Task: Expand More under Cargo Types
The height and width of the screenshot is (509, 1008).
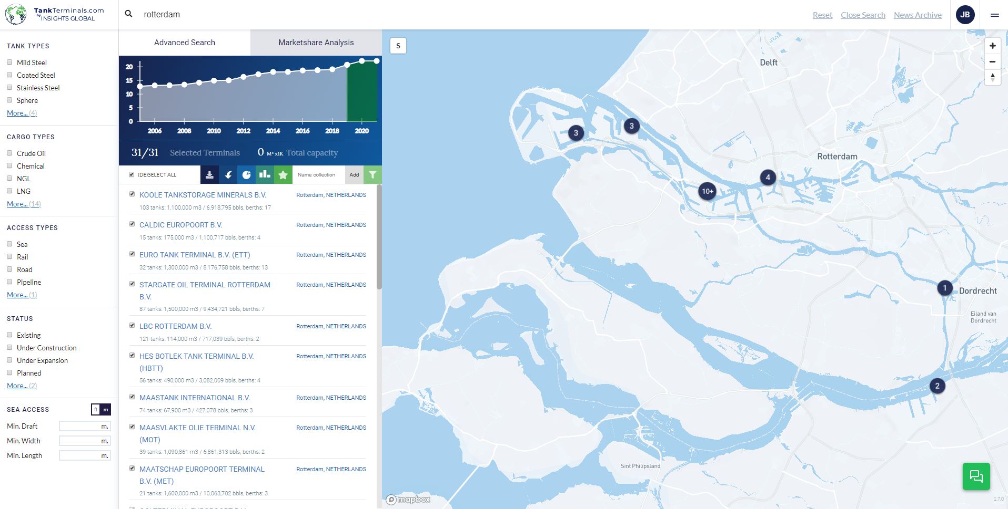Action: (x=24, y=204)
